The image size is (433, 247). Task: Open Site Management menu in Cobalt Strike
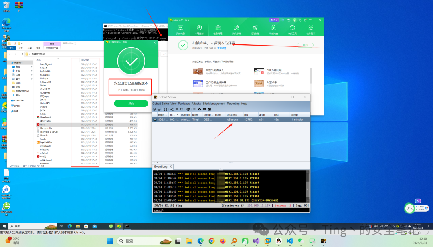click(x=214, y=104)
